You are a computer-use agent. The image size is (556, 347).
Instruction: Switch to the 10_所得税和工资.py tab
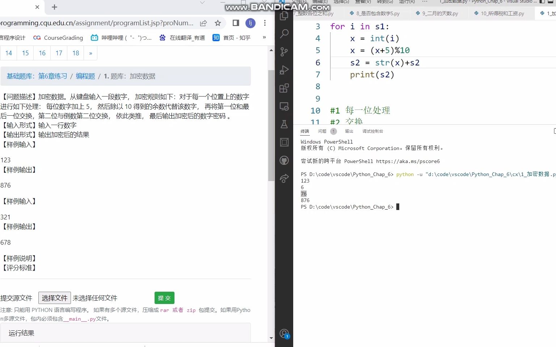499,13
